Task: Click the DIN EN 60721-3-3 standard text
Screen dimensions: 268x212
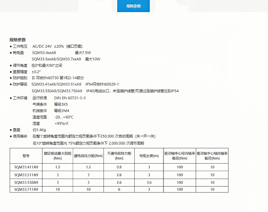Action: tap(70, 98)
